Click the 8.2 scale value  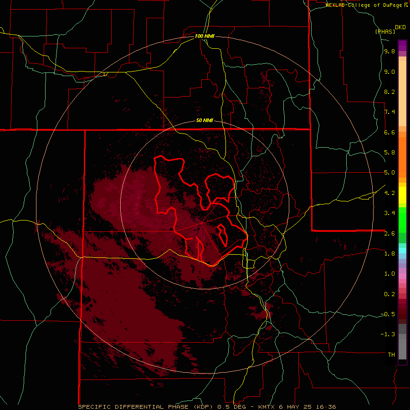[x=389, y=92]
